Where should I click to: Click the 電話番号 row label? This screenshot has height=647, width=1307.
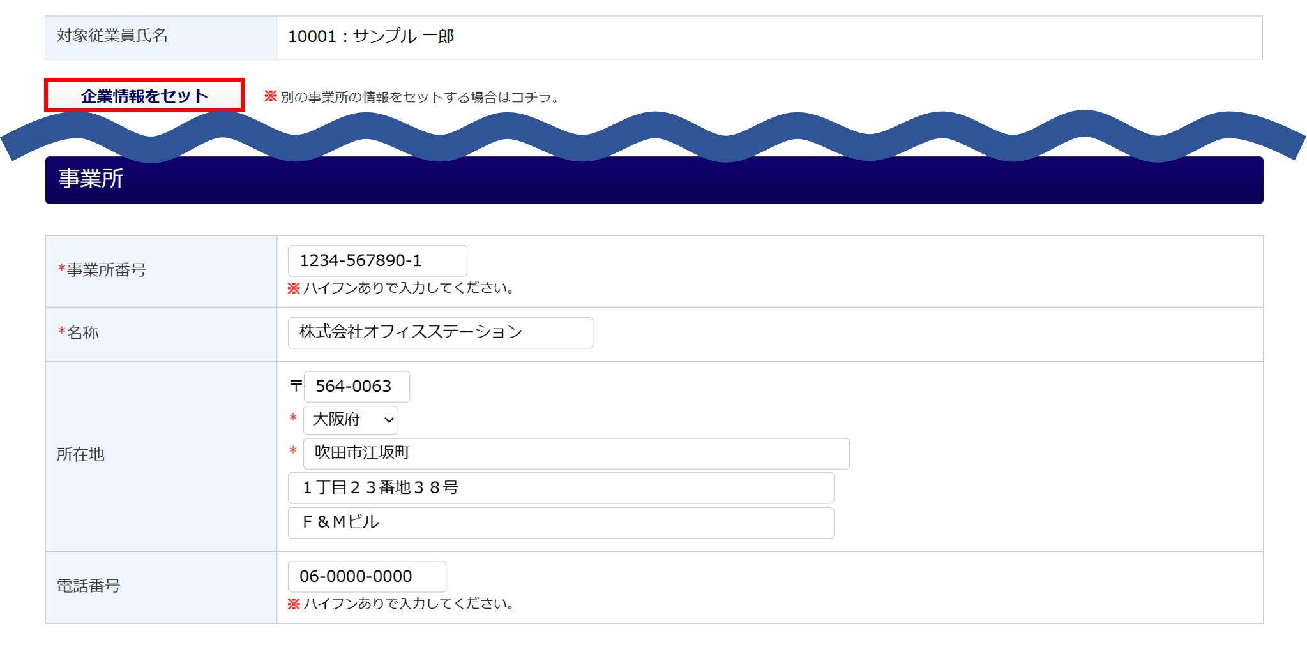point(89,586)
